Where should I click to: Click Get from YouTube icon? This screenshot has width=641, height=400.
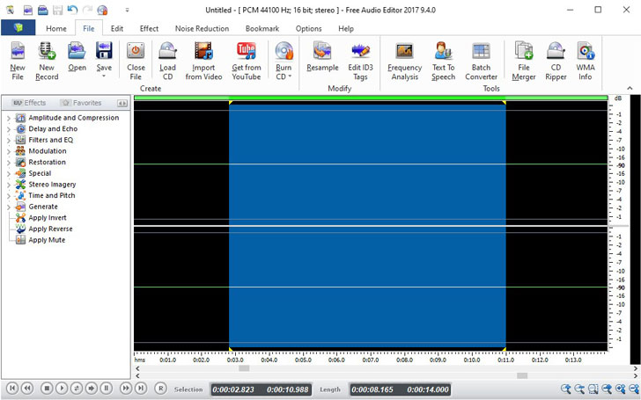(x=246, y=52)
